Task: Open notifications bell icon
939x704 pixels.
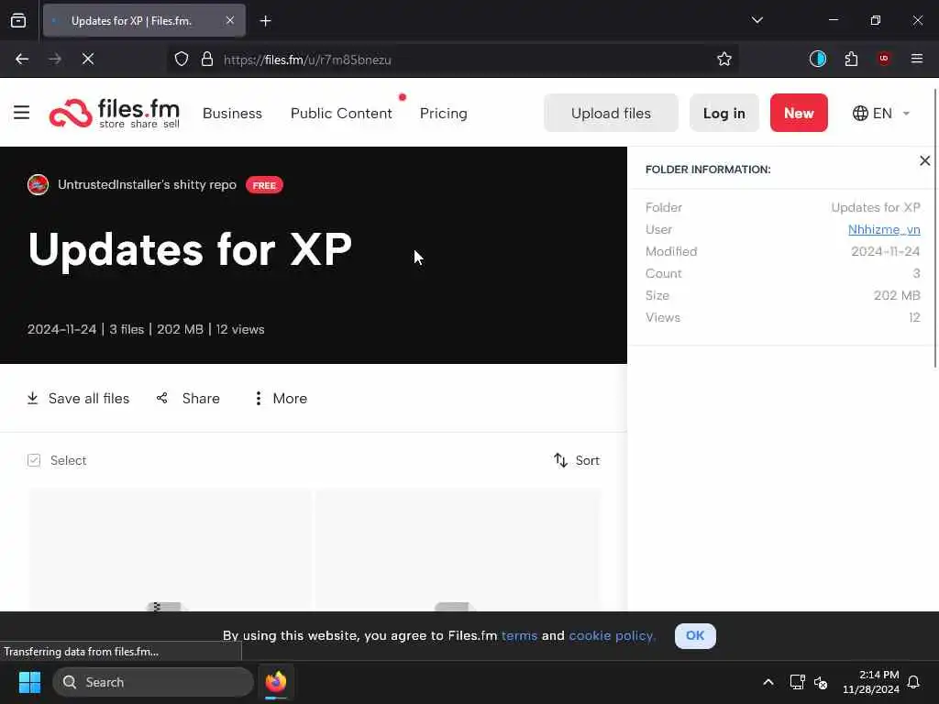Action: pyautogui.click(x=913, y=682)
